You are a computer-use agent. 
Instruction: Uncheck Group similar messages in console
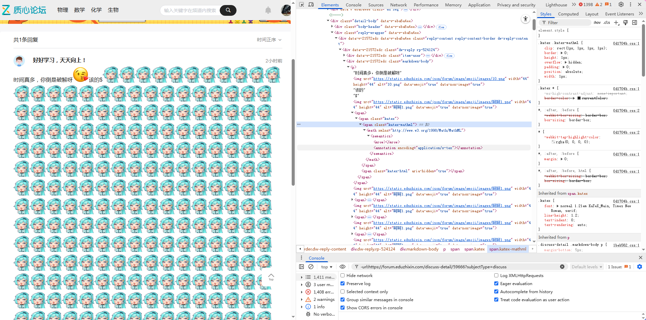click(x=343, y=300)
